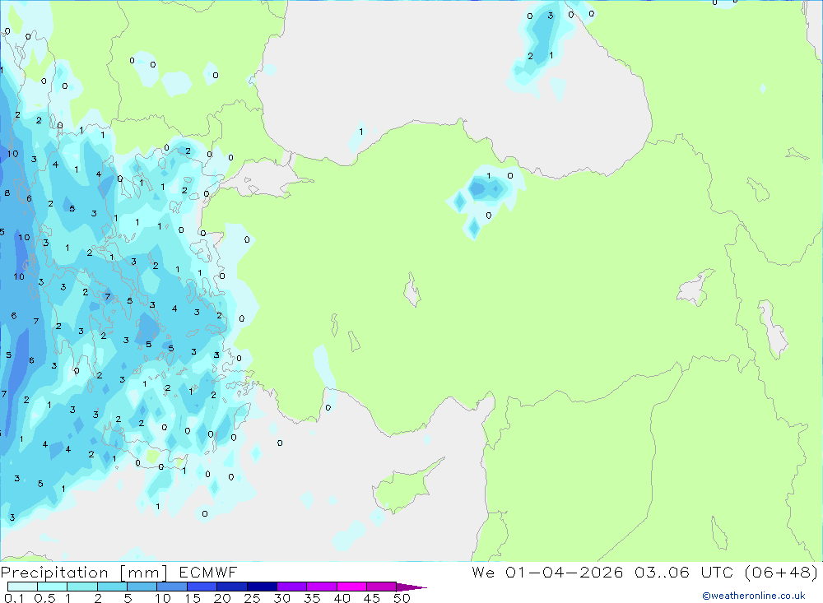Click the purple arrow tip above 50
This screenshot has width=823, height=603.
tap(411, 587)
